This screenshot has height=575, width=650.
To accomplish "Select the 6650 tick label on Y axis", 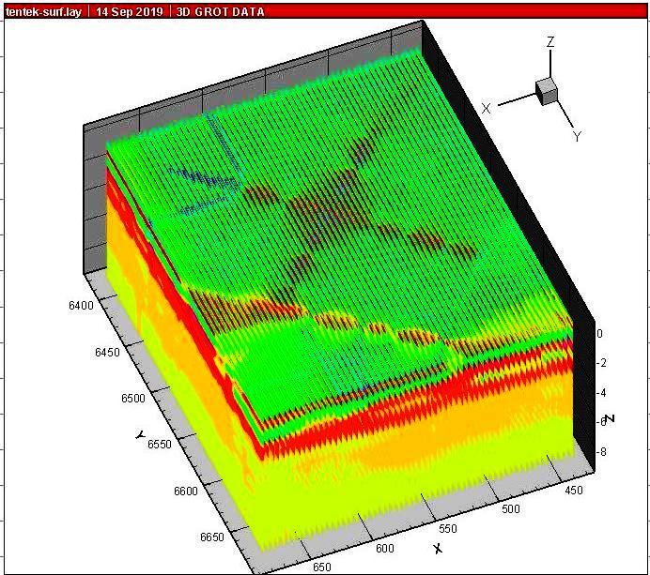I will point(213,537).
